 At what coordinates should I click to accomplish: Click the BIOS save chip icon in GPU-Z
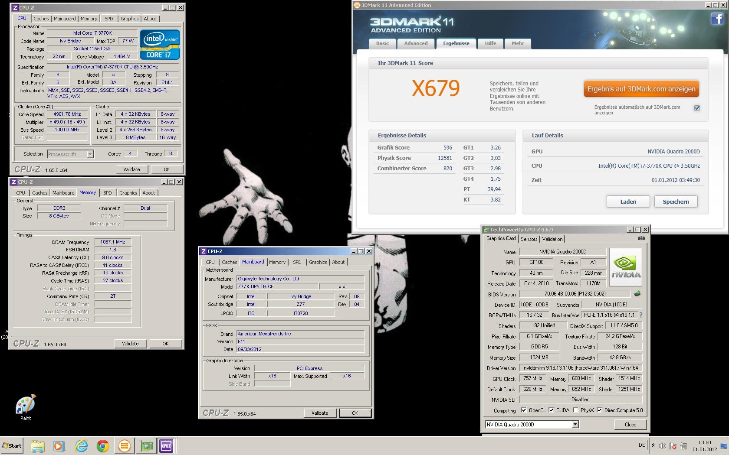[x=637, y=294]
